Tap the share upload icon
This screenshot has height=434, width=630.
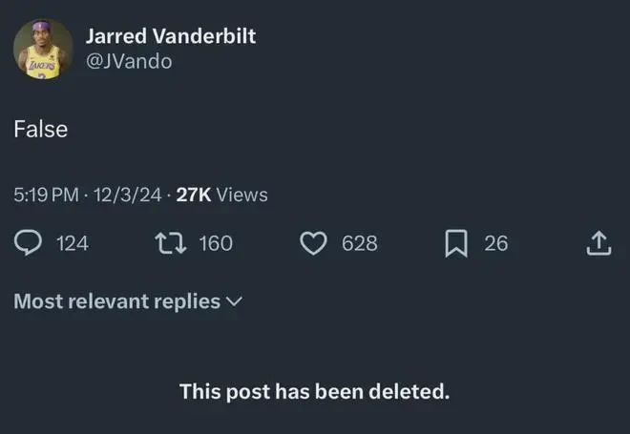(598, 243)
